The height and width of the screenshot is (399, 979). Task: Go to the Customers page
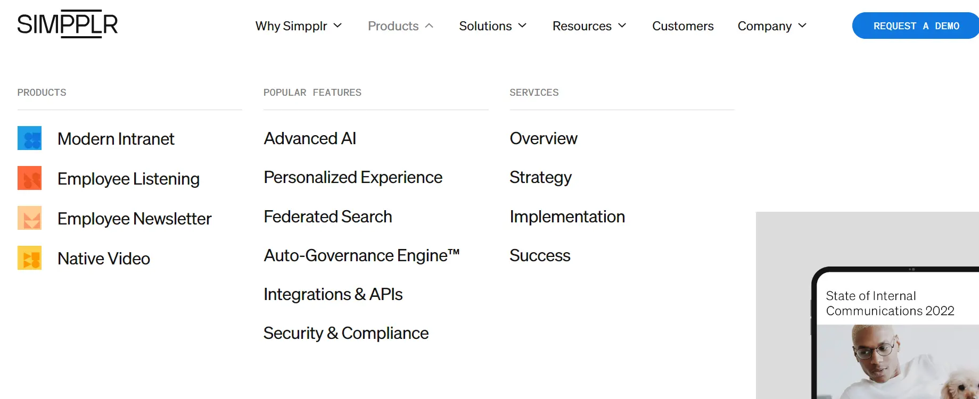[683, 26]
